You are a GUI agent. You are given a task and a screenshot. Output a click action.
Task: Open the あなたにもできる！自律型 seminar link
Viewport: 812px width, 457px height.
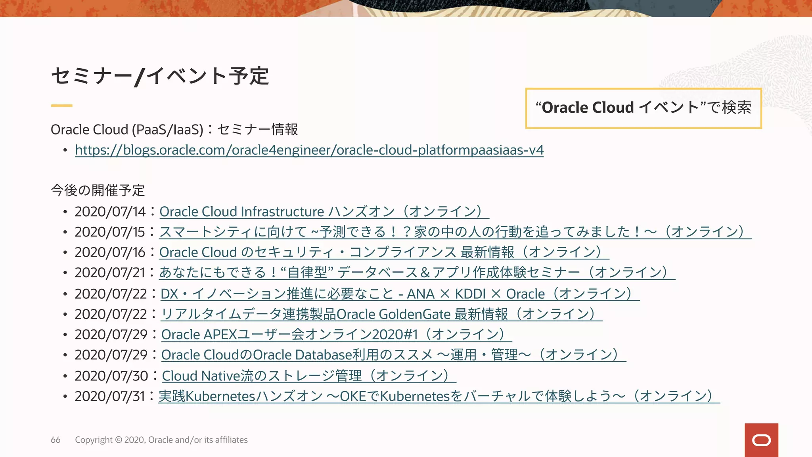point(417,272)
